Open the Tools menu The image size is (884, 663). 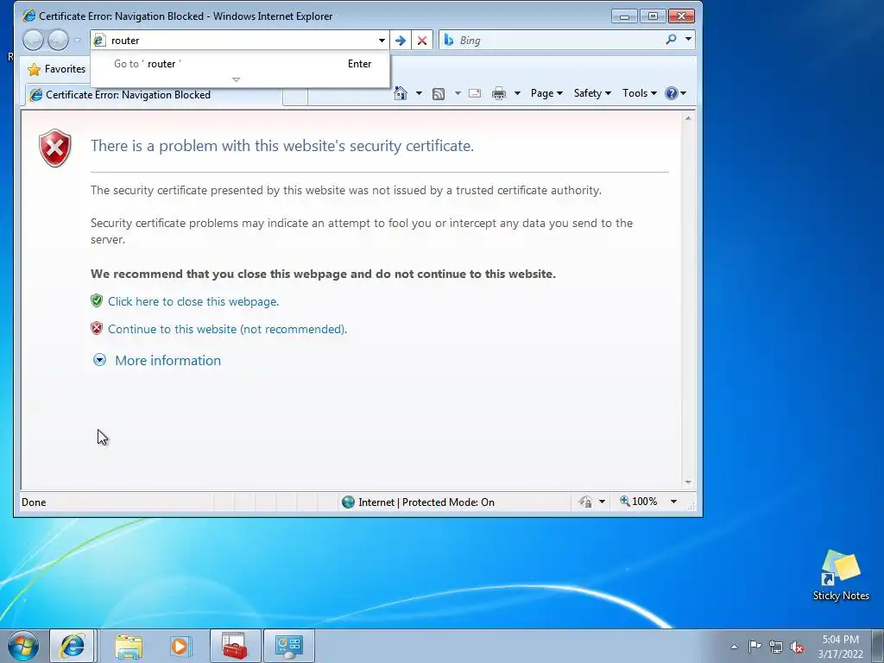tap(640, 93)
